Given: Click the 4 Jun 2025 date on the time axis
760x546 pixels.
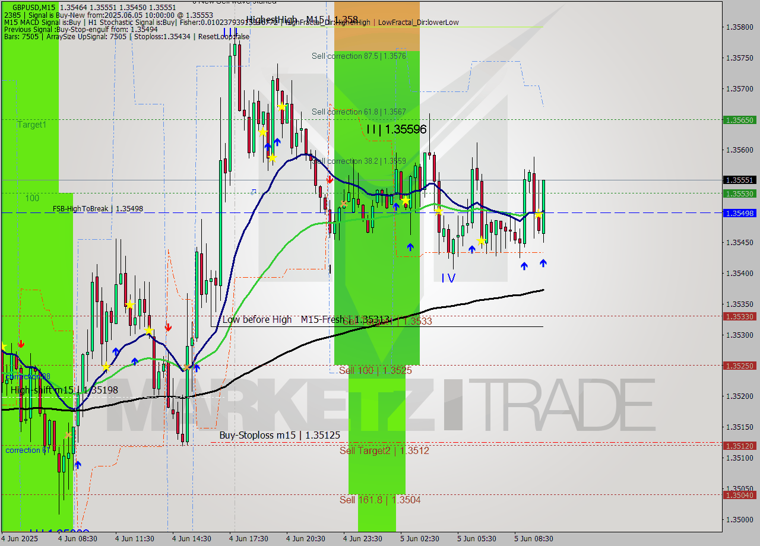Looking at the screenshot, I should click(x=19, y=539).
